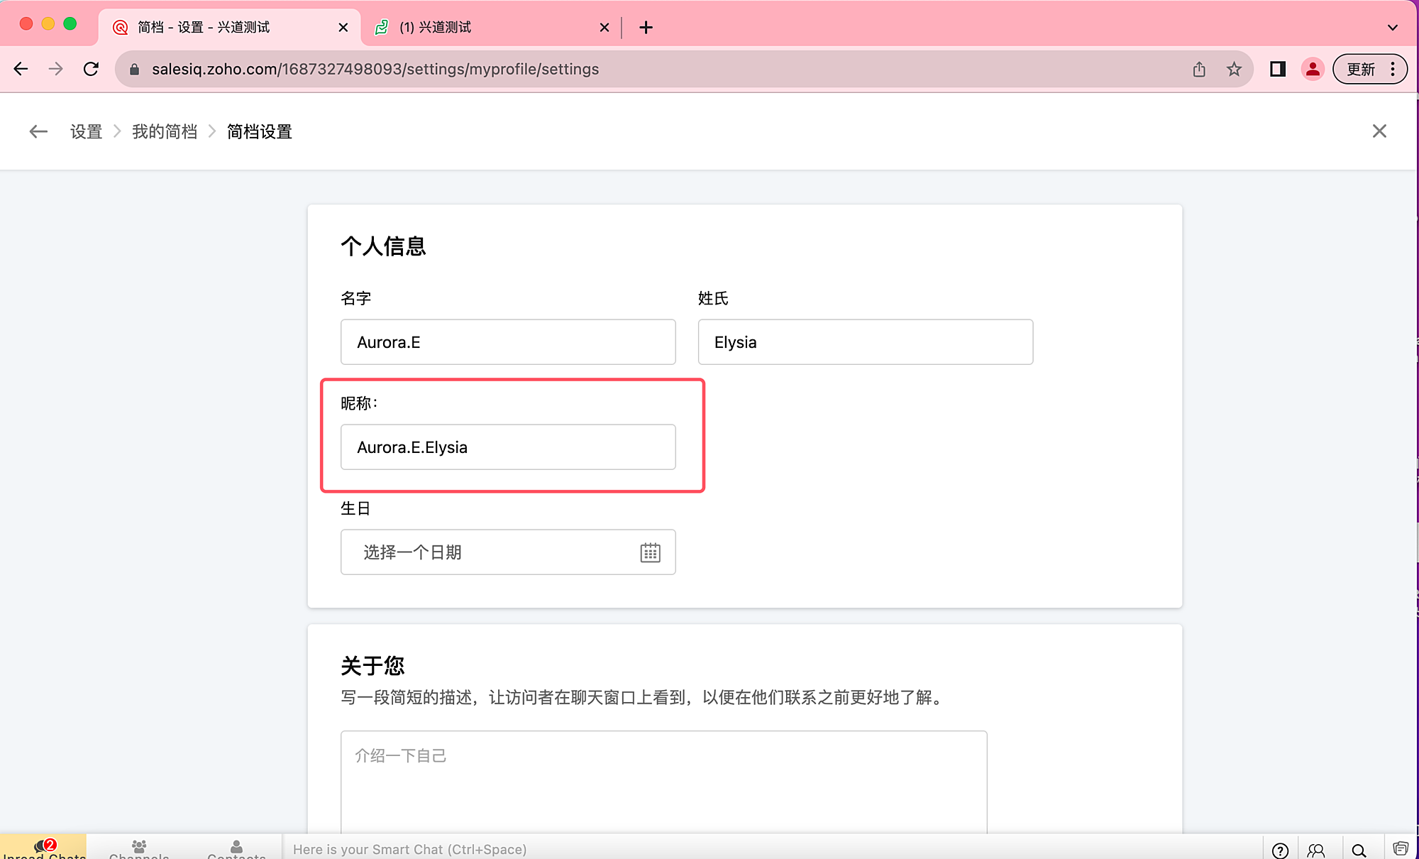Go to 我的简档 breadcrumb link
This screenshot has height=859, width=1419.
coord(165,131)
